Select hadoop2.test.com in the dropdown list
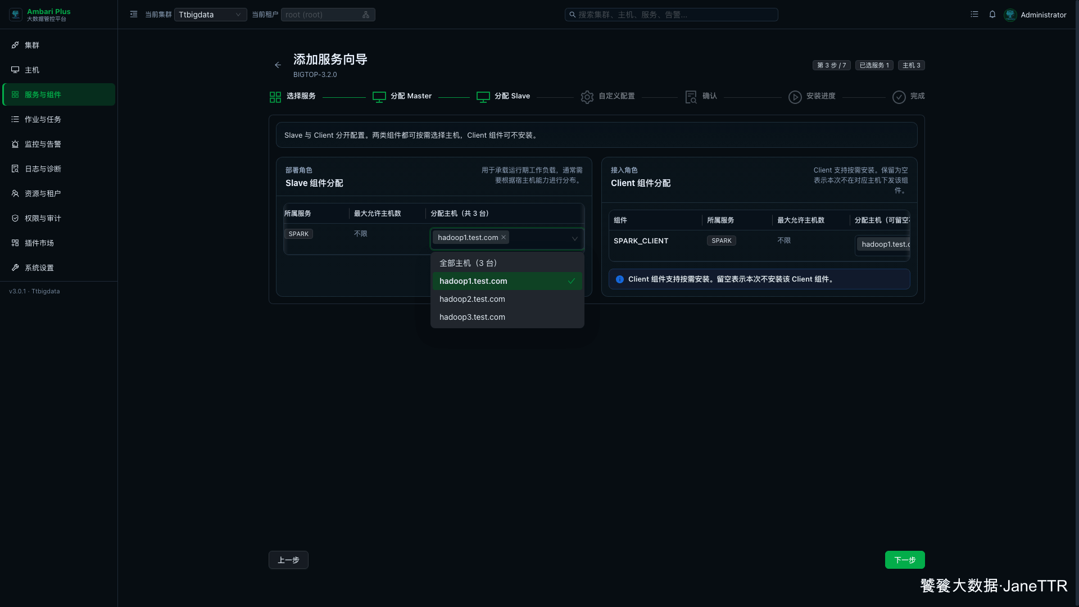Image resolution: width=1079 pixels, height=607 pixels. pyautogui.click(x=507, y=299)
